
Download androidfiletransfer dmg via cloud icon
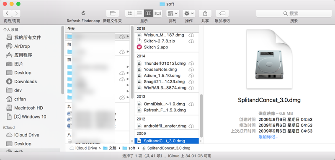click(x=191, y=126)
